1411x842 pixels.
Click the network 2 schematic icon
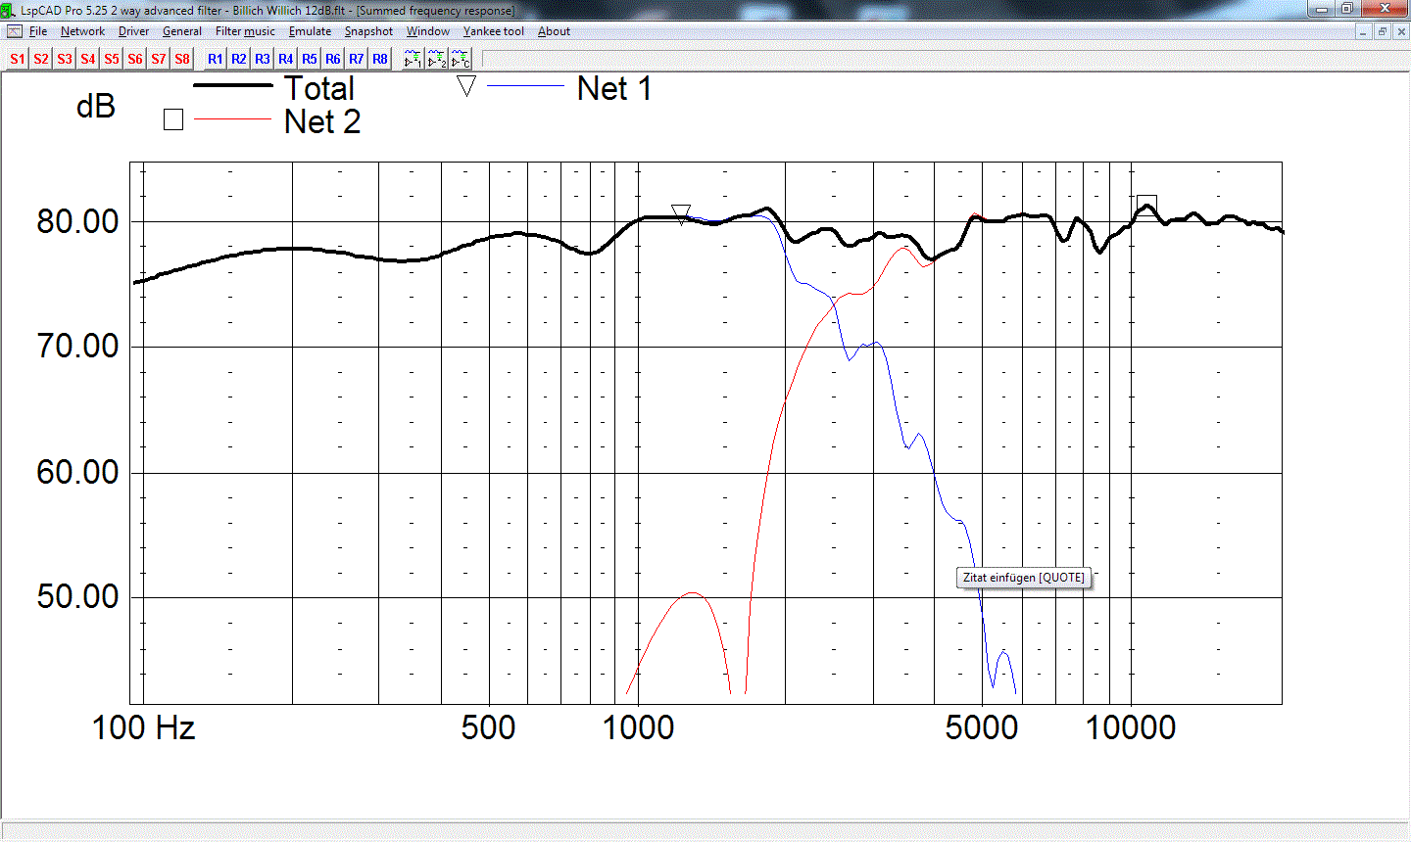[x=437, y=60]
